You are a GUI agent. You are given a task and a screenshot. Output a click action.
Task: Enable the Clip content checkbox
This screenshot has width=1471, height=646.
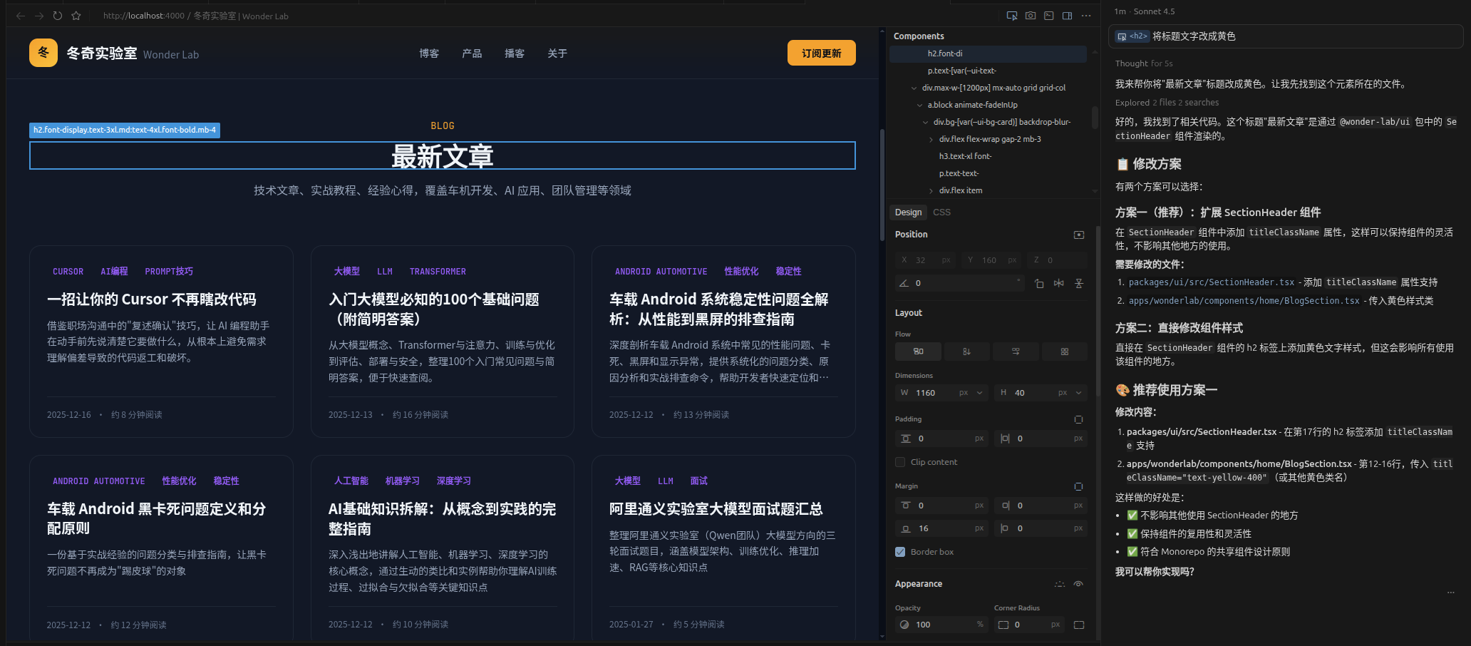(900, 462)
